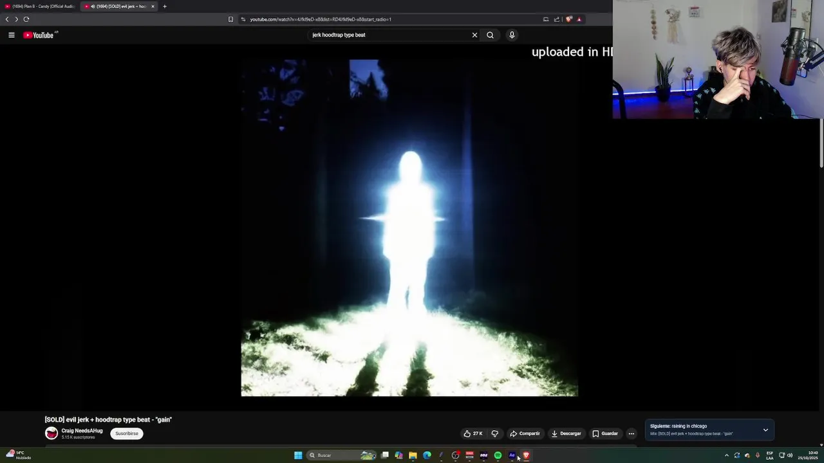
Task: Click the share page icon in address bar
Action: click(x=556, y=19)
